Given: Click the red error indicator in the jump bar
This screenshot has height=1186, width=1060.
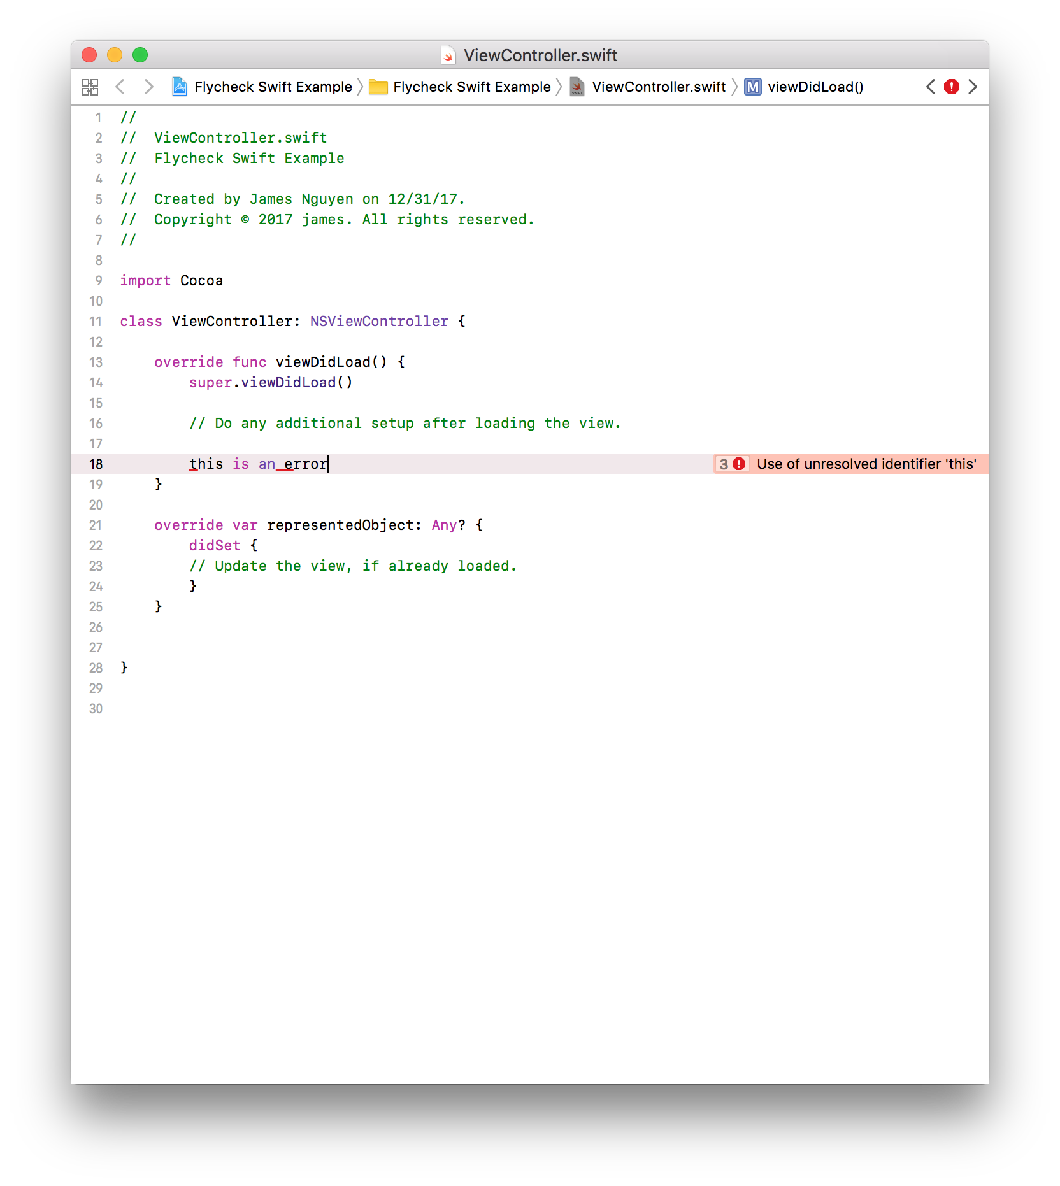Looking at the screenshot, I should click(952, 87).
